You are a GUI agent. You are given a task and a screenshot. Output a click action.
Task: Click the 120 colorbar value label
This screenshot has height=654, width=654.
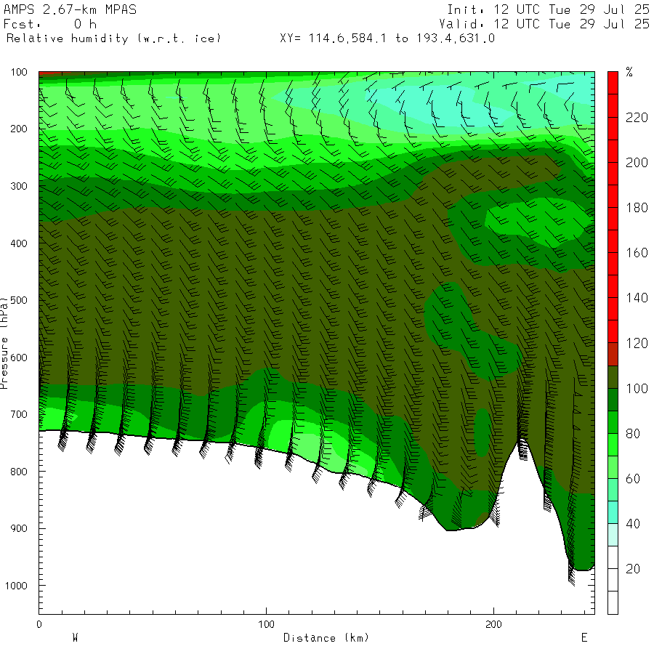(637, 343)
